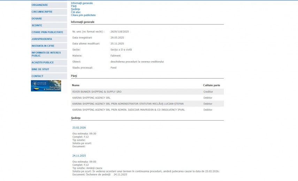Jump to Informații generale anchor link
The height and width of the screenshot is (181, 298).
click(82, 3)
